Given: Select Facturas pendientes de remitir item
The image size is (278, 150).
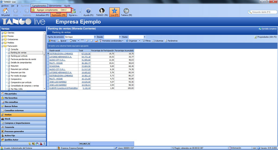Looking at the screenshot, I should [23, 59].
